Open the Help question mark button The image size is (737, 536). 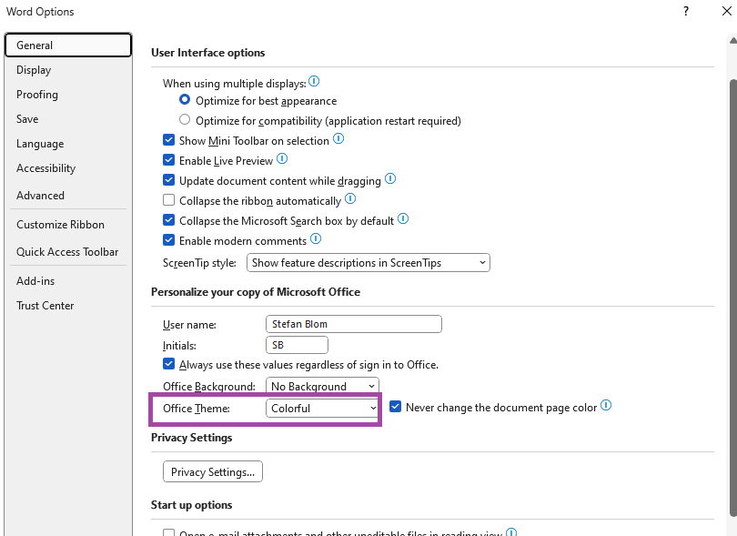pos(686,12)
